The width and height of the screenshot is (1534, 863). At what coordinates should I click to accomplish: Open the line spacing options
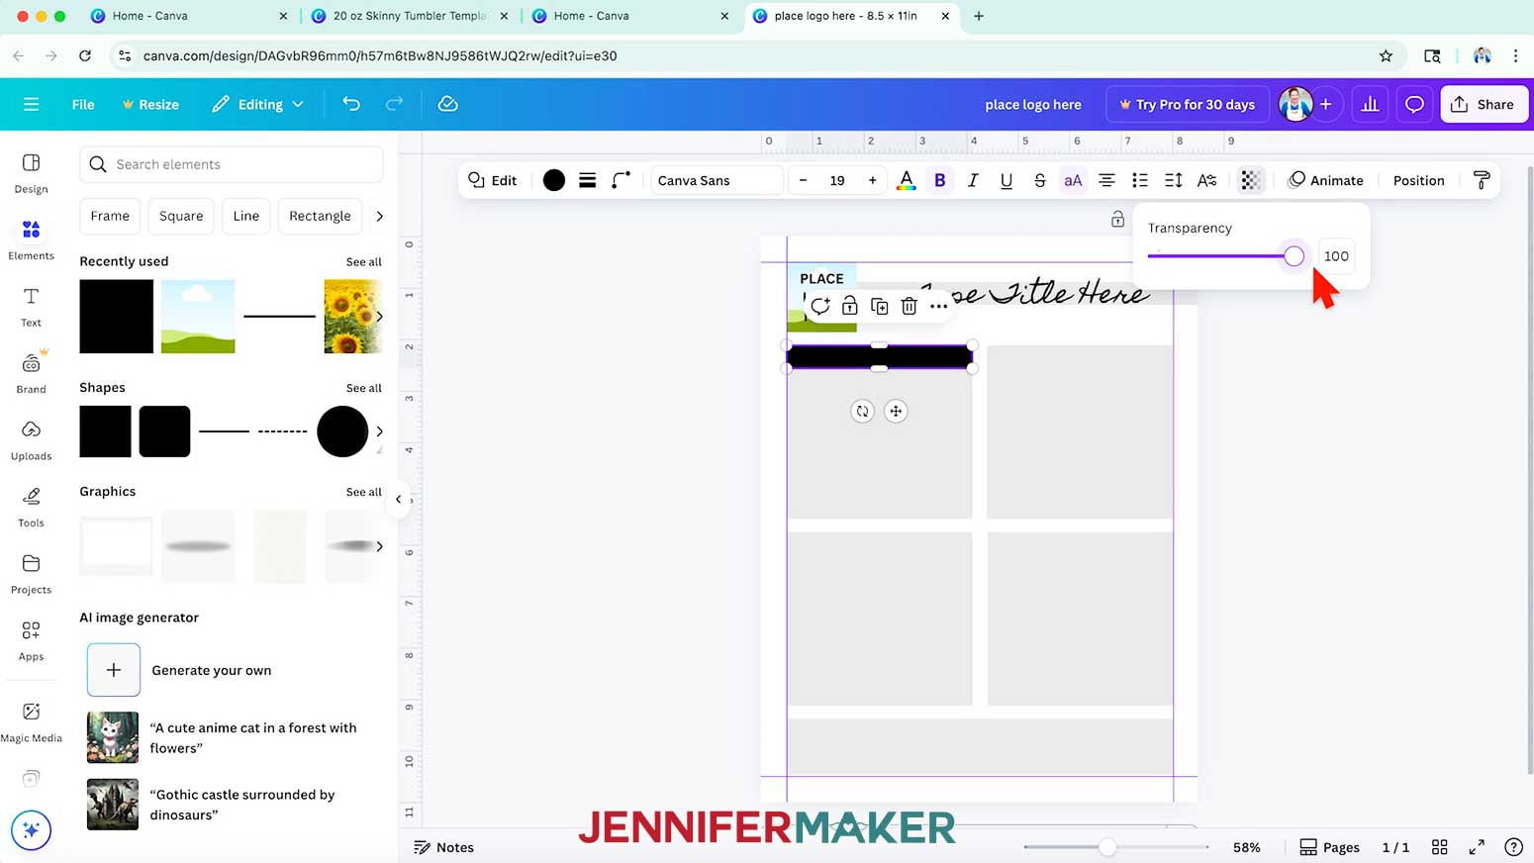coord(1173,180)
